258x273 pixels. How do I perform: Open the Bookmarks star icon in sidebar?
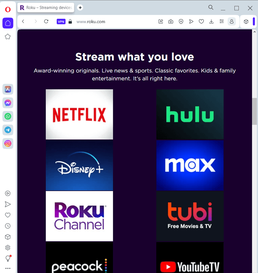pyautogui.click(x=8, y=36)
